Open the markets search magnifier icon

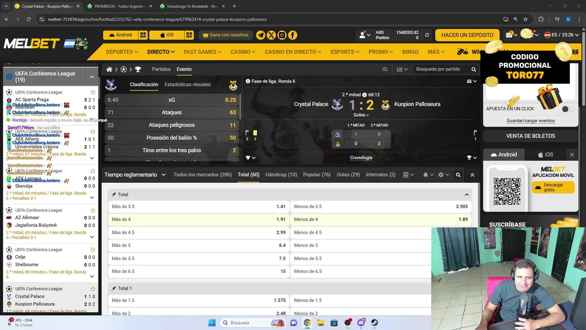pos(458,175)
